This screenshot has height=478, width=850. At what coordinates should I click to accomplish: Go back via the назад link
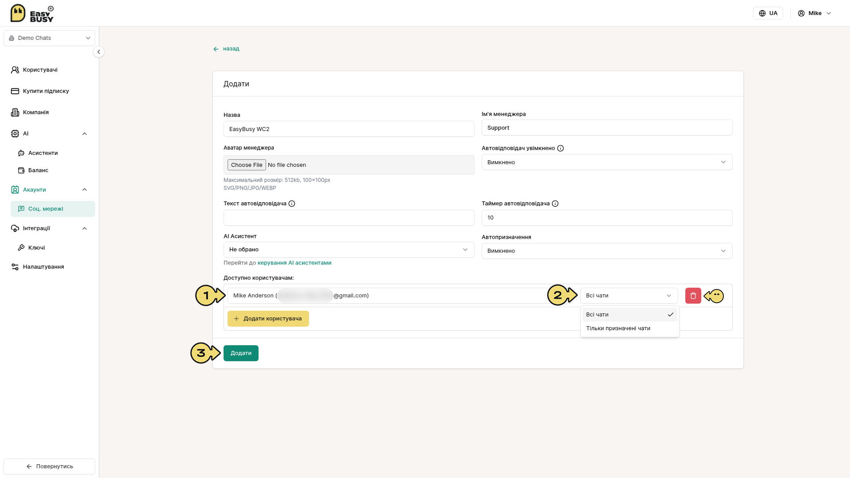click(x=226, y=49)
